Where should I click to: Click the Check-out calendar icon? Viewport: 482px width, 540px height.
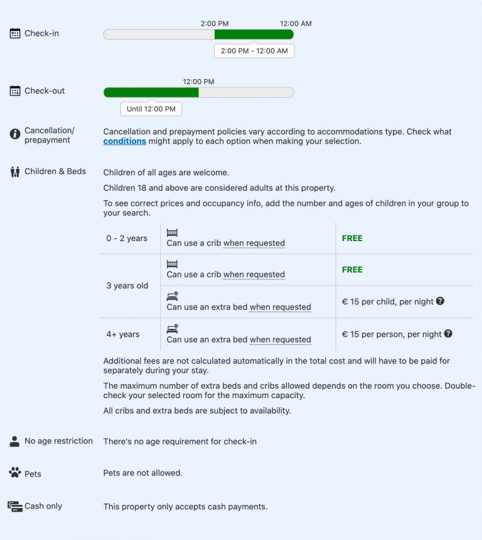(x=15, y=91)
